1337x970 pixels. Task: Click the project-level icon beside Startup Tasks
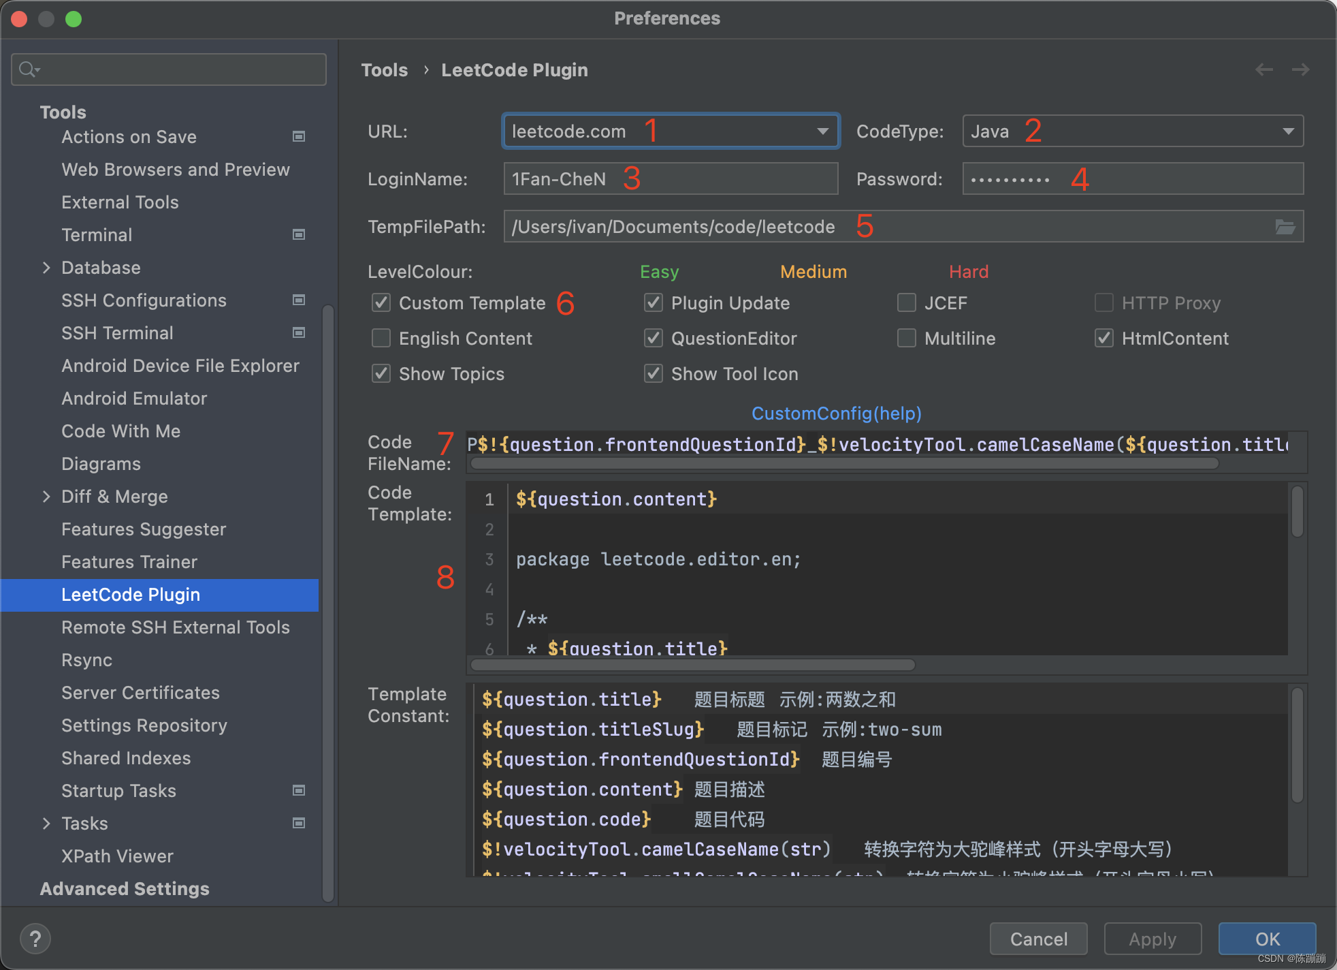[298, 791]
